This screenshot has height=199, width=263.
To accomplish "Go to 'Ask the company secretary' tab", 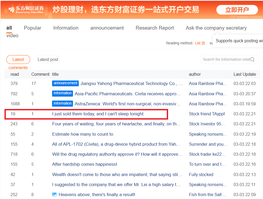I will tap(216, 28).
